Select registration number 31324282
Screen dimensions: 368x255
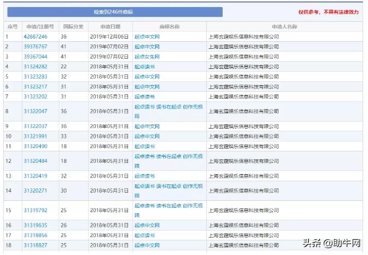tap(35, 67)
